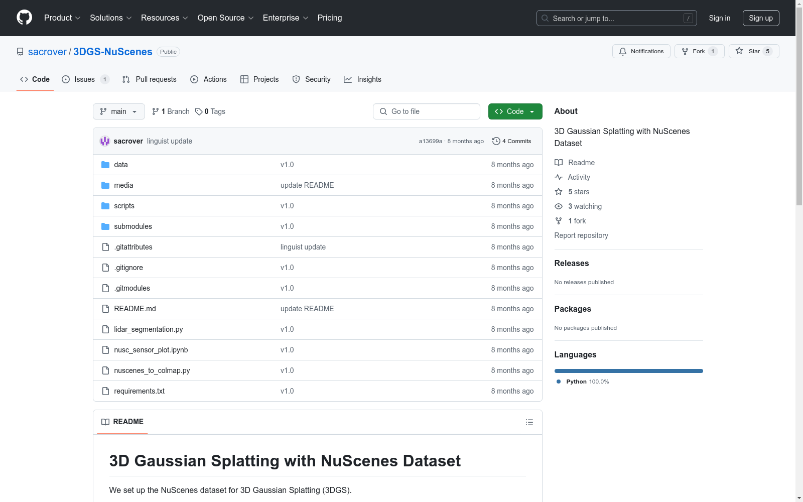Screen dimensions: 803x502
Task: Open the README outline list icon
Action: [x=529, y=422]
